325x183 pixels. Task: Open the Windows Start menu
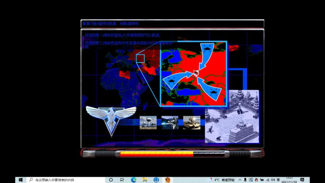pyautogui.click(x=21, y=180)
